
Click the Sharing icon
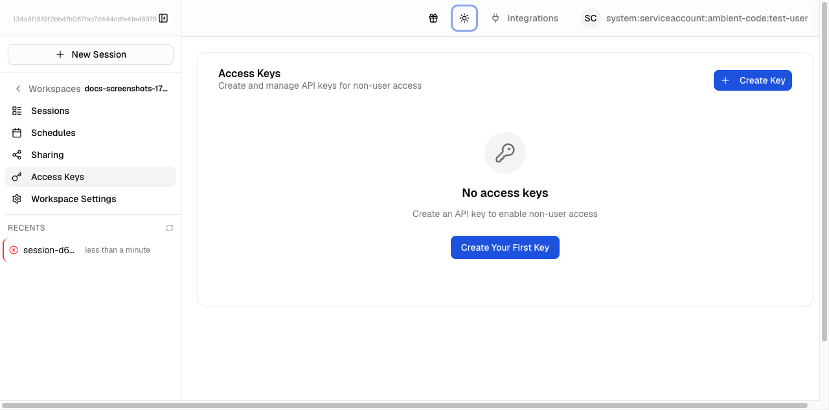coord(17,154)
